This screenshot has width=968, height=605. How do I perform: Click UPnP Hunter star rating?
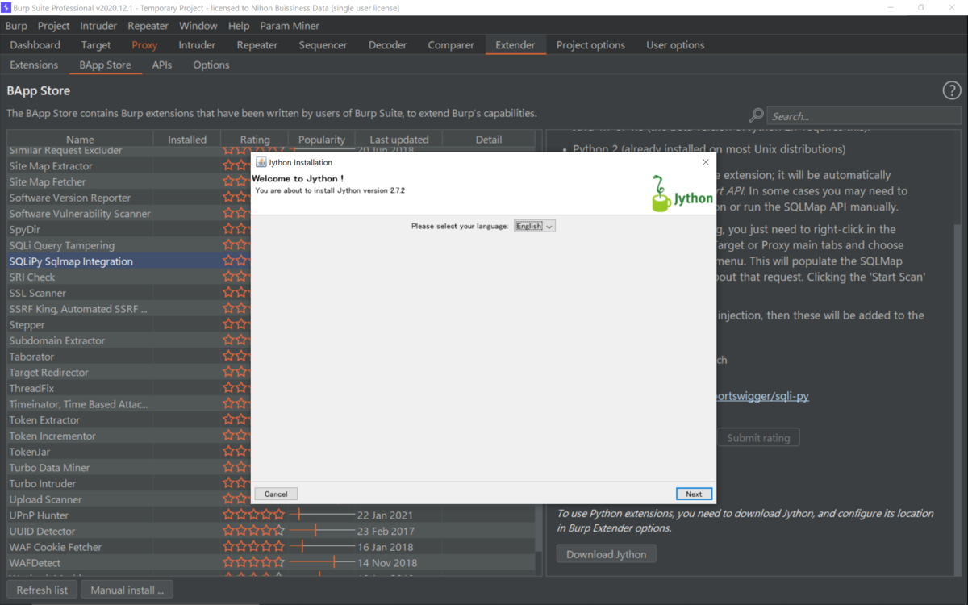pos(254,515)
